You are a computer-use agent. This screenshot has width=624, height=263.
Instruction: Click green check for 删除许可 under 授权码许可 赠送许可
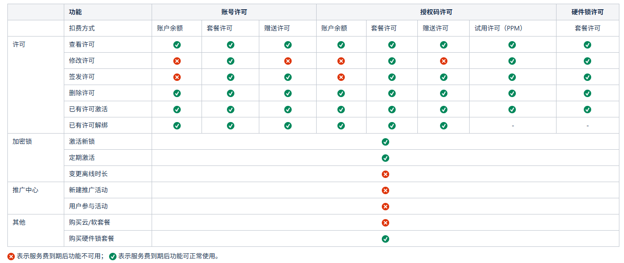[444, 93]
